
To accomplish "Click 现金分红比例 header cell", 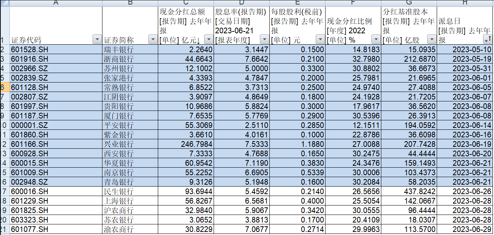I will pyautogui.click(x=353, y=25).
